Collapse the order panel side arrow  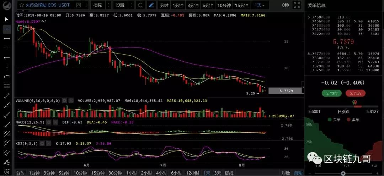point(303,87)
